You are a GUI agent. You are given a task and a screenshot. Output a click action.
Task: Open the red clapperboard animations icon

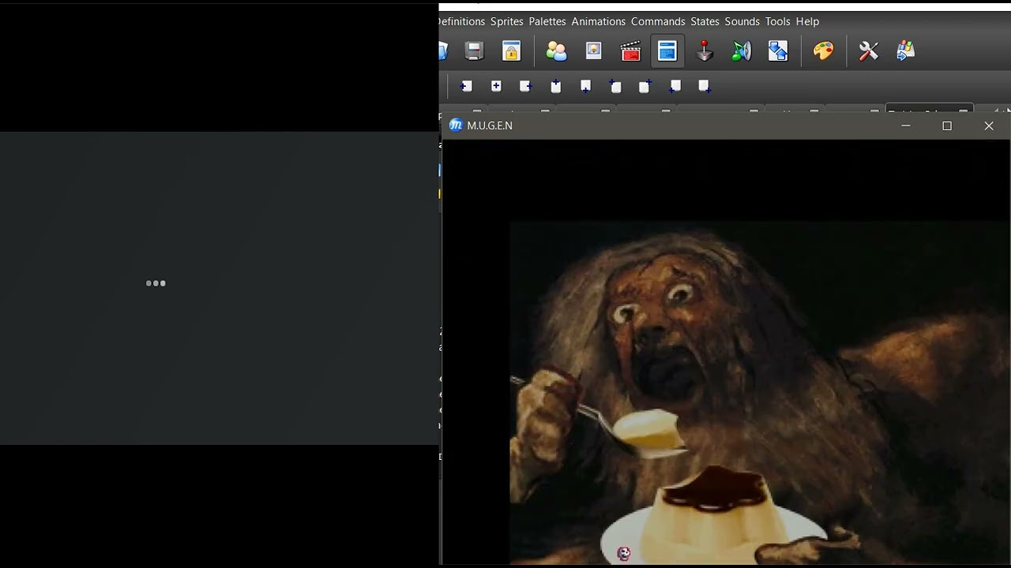pyautogui.click(x=630, y=51)
